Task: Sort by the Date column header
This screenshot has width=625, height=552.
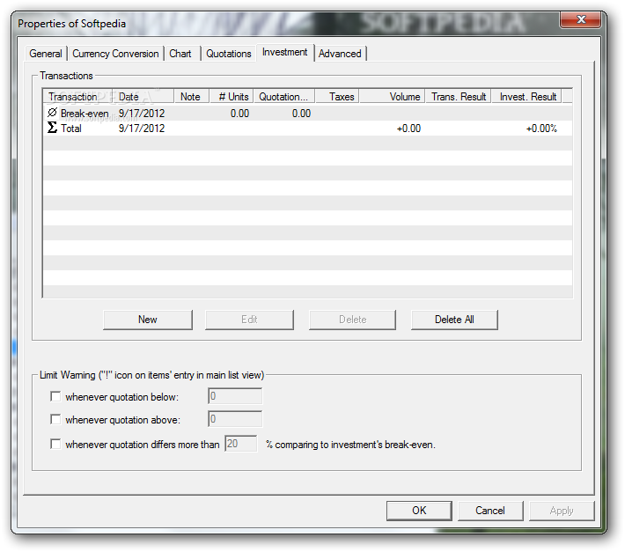Action: (129, 97)
